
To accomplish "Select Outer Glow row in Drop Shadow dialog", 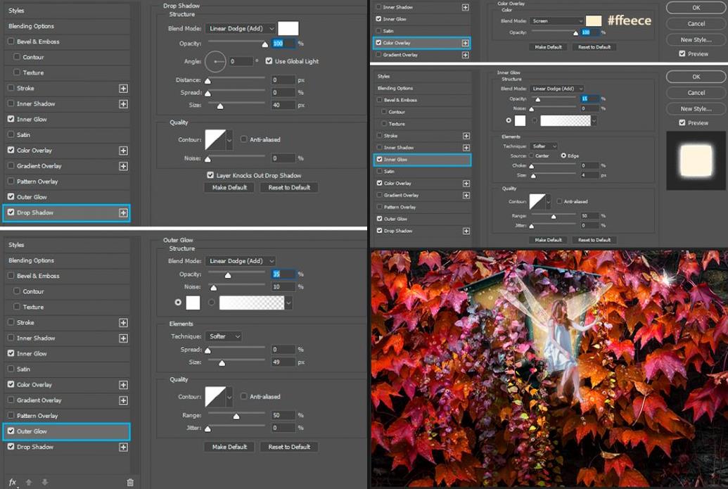I will coord(66,197).
